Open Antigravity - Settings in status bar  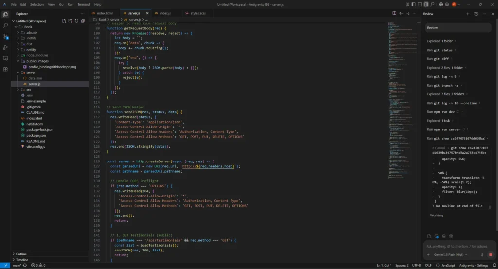pyautogui.click(x=474, y=265)
